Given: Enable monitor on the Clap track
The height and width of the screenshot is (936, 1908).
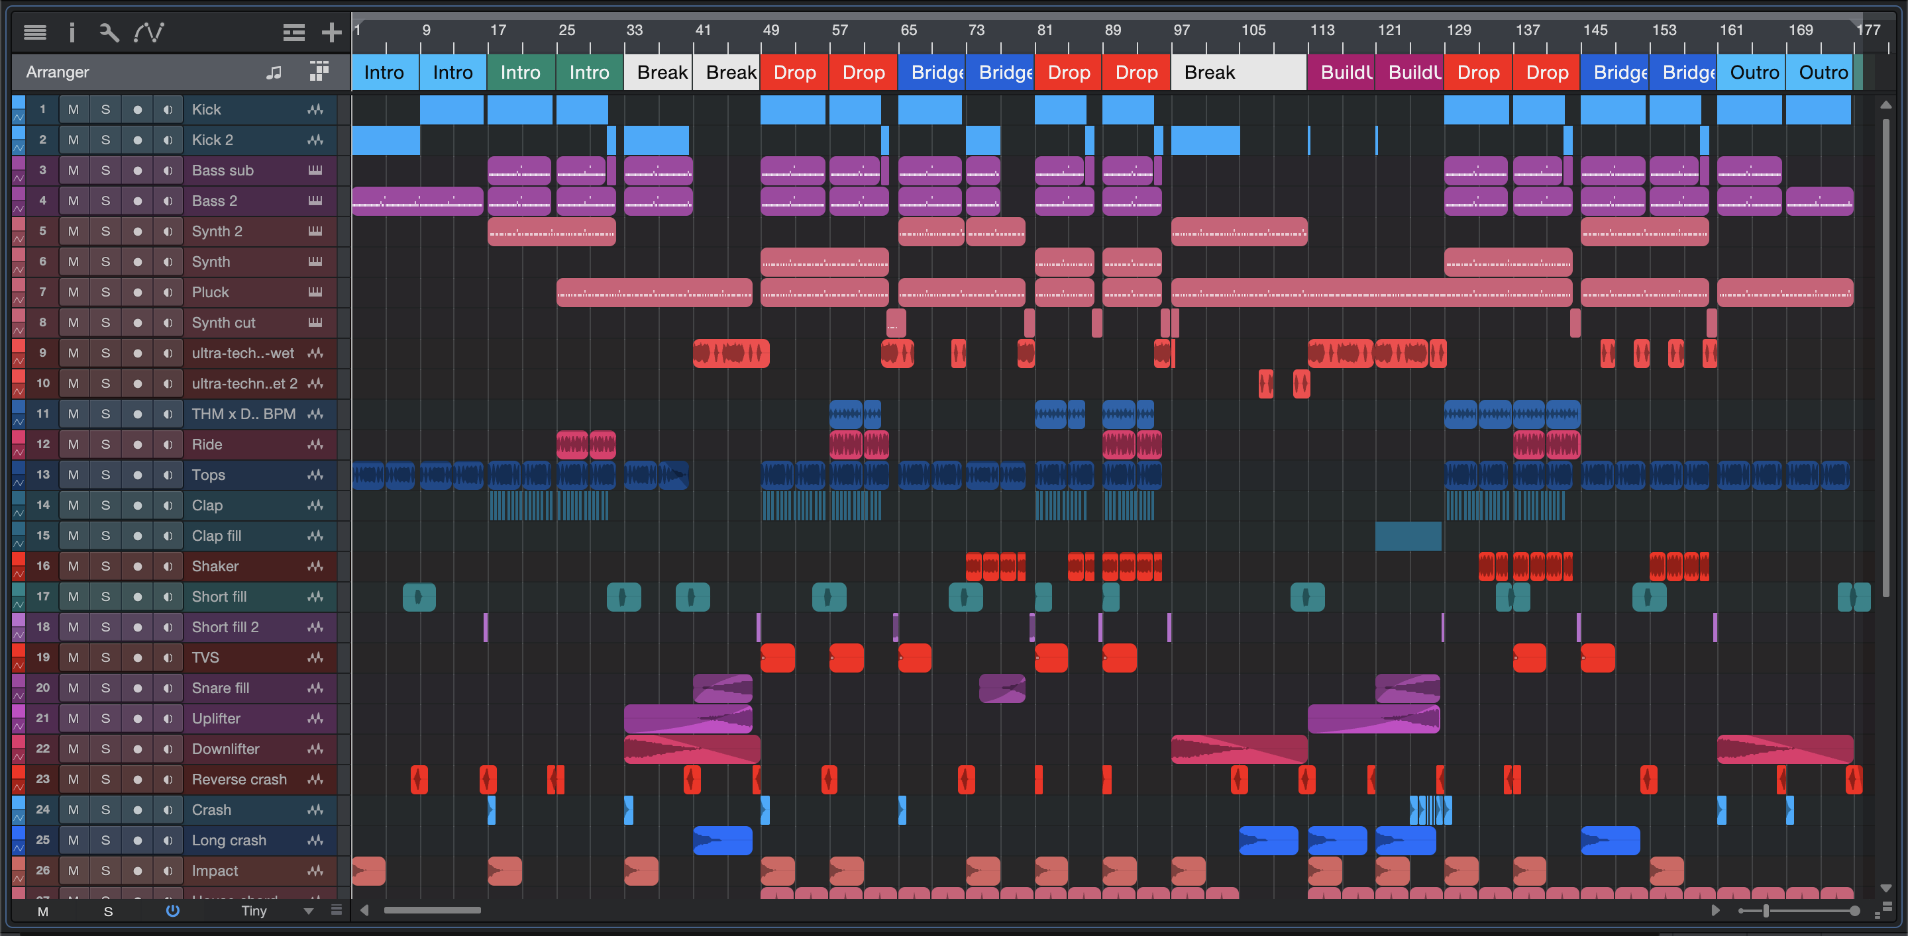Looking at the screenshot, I should pyautogui.click(x=168, y=505).
